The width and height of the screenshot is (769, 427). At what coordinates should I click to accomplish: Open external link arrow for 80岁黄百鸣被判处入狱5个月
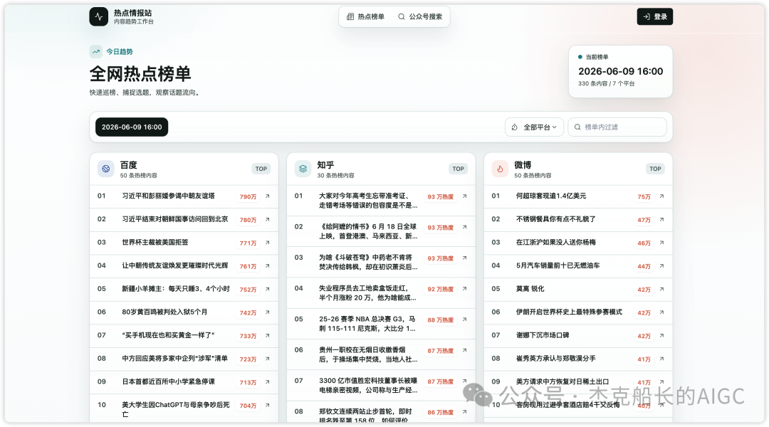click(267, 312)
